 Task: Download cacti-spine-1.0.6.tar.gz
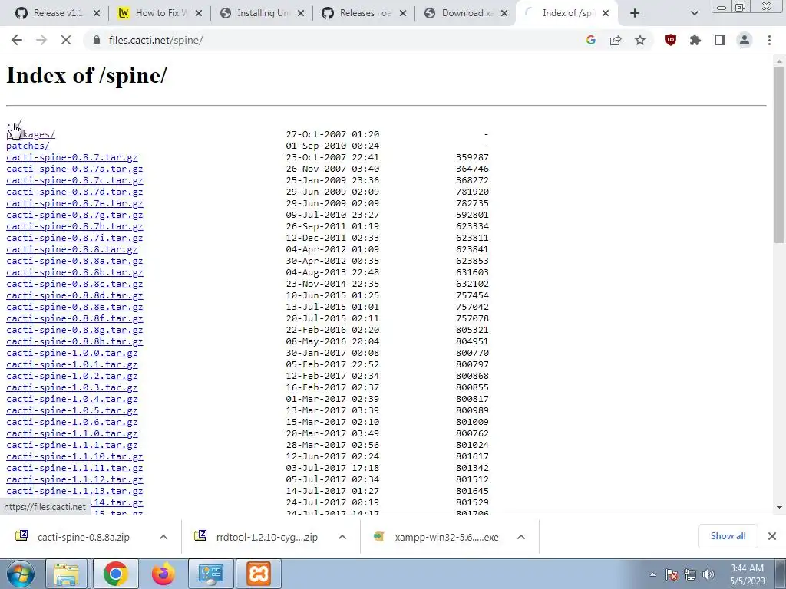tap(71, 423)
